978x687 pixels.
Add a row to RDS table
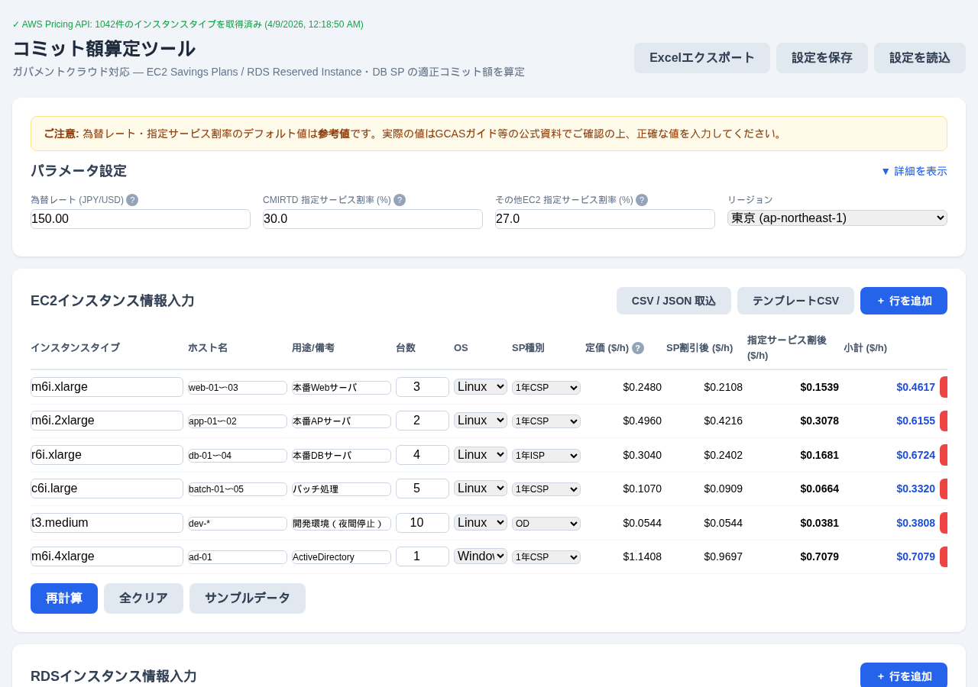tap(904, 676)
